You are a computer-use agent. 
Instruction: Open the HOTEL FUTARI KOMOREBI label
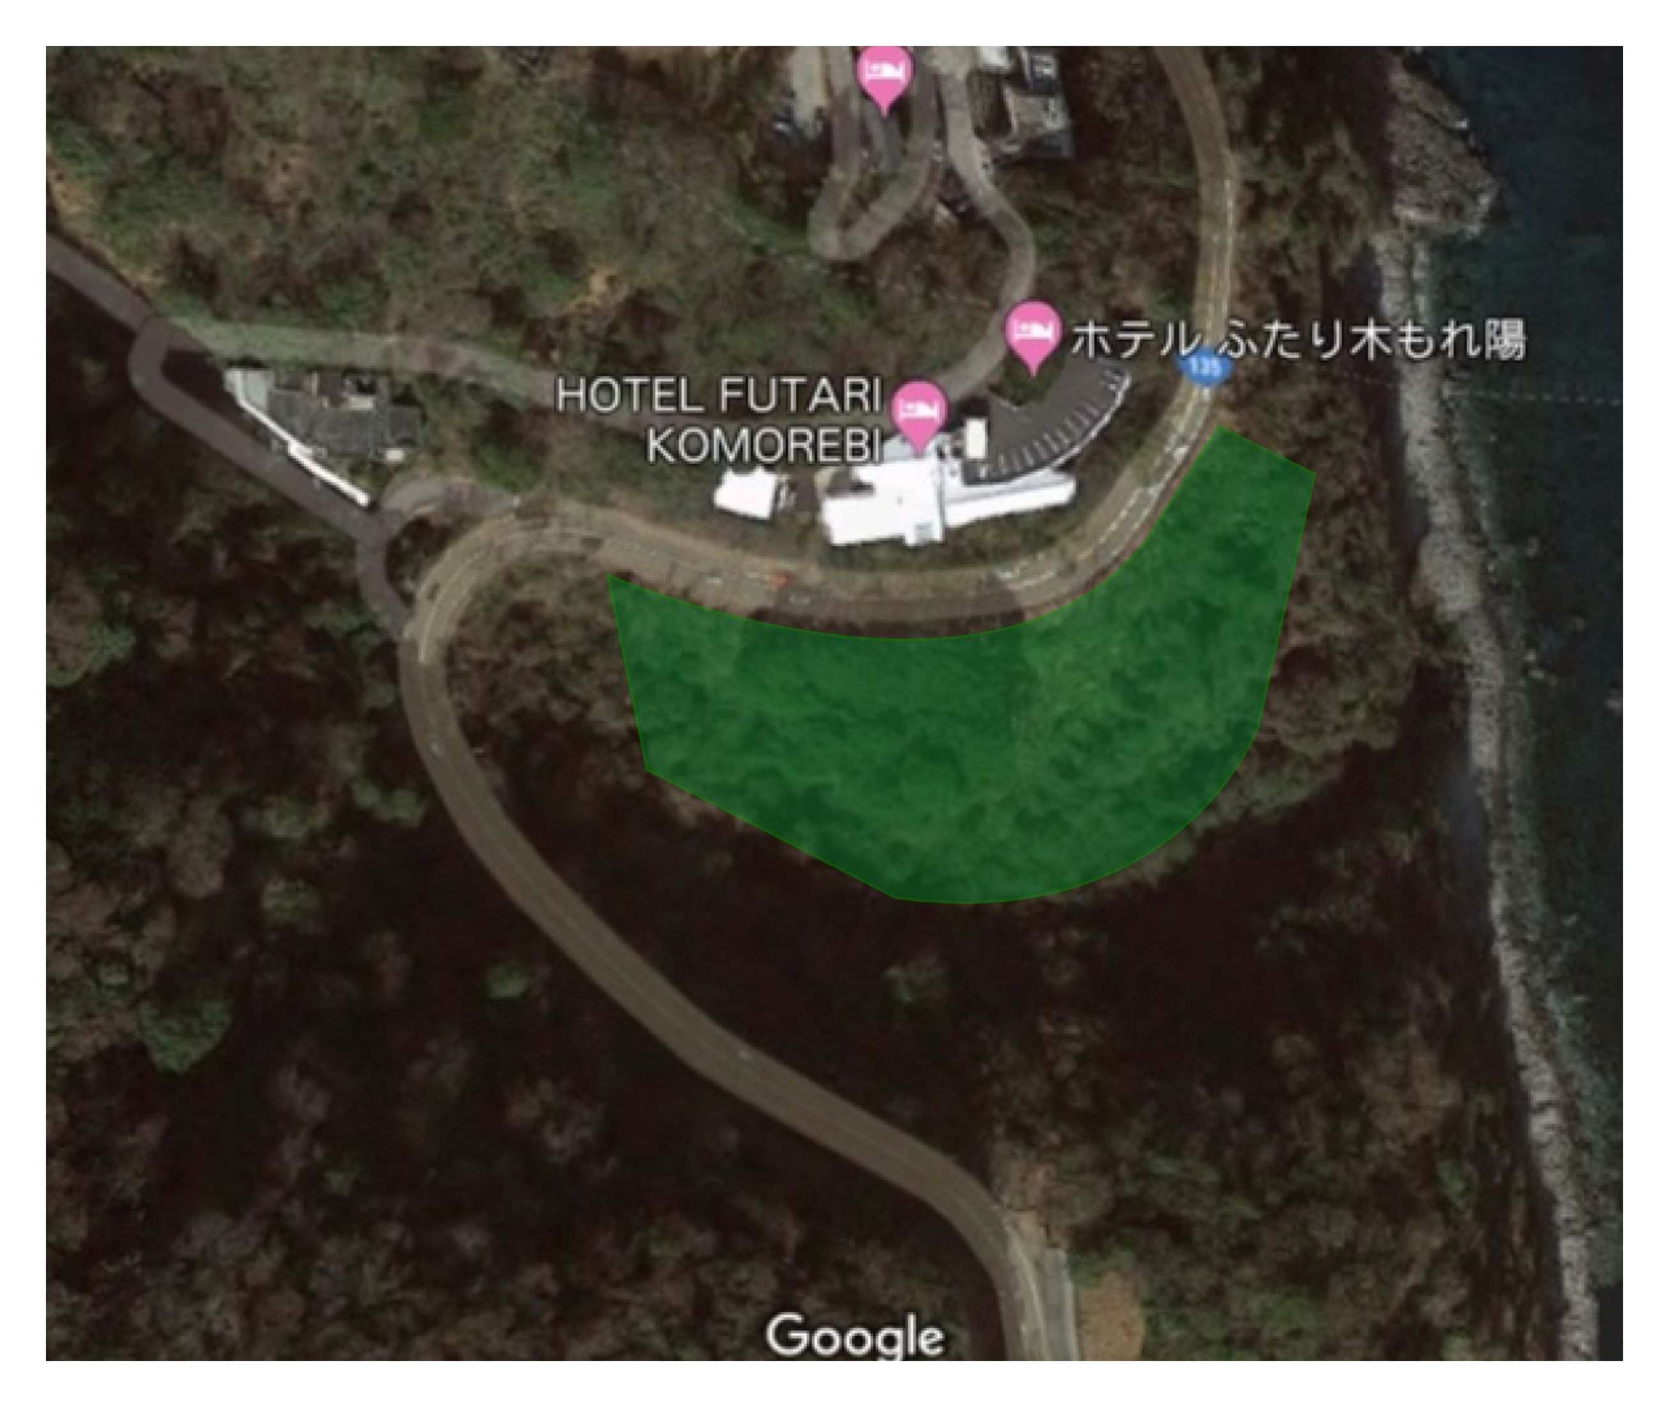(x=718, y=419)
